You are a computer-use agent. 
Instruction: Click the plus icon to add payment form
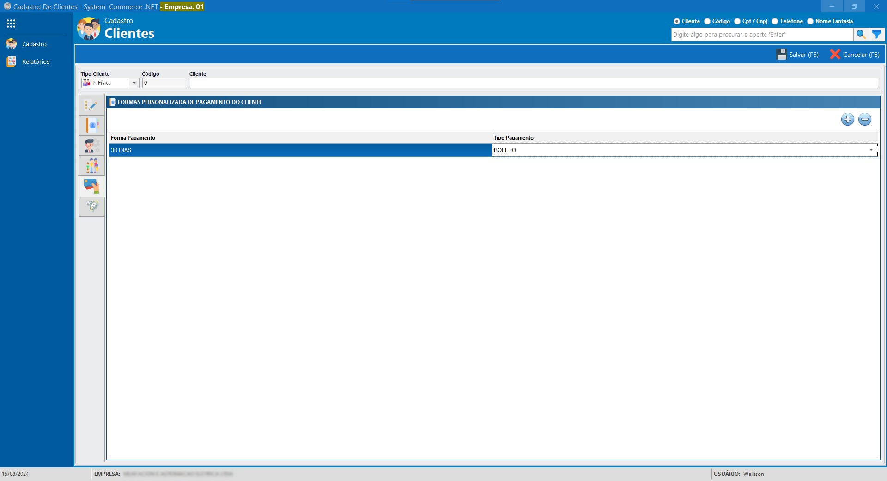[x=847, y=120]
